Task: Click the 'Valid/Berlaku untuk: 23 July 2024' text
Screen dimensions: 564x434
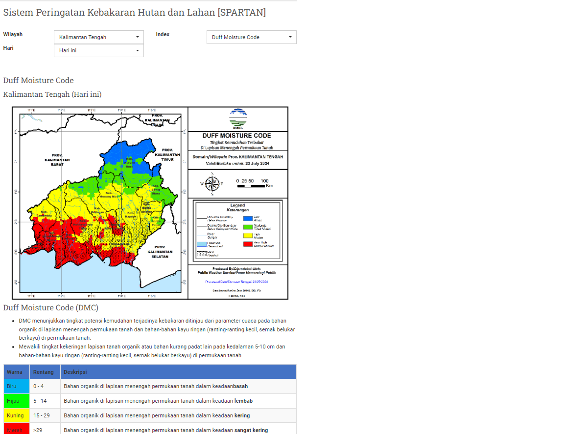Action: 237,163
